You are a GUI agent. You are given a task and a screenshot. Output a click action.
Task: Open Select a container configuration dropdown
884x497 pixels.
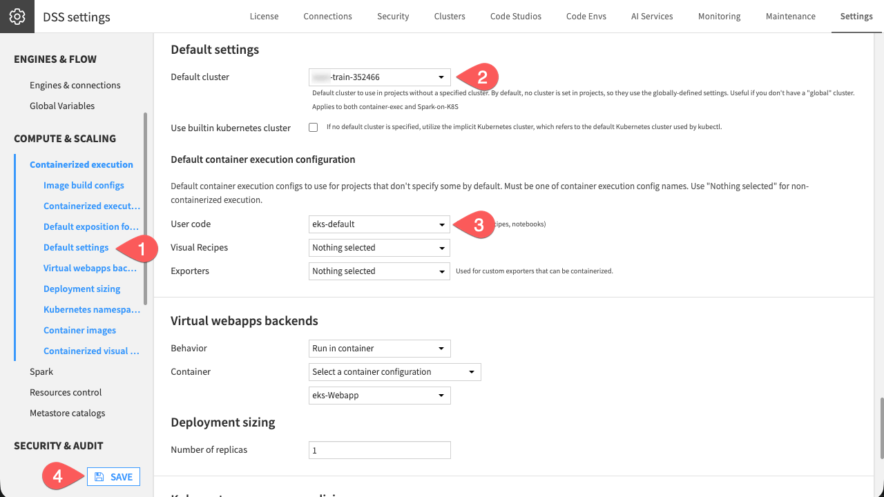click(395, 372)
